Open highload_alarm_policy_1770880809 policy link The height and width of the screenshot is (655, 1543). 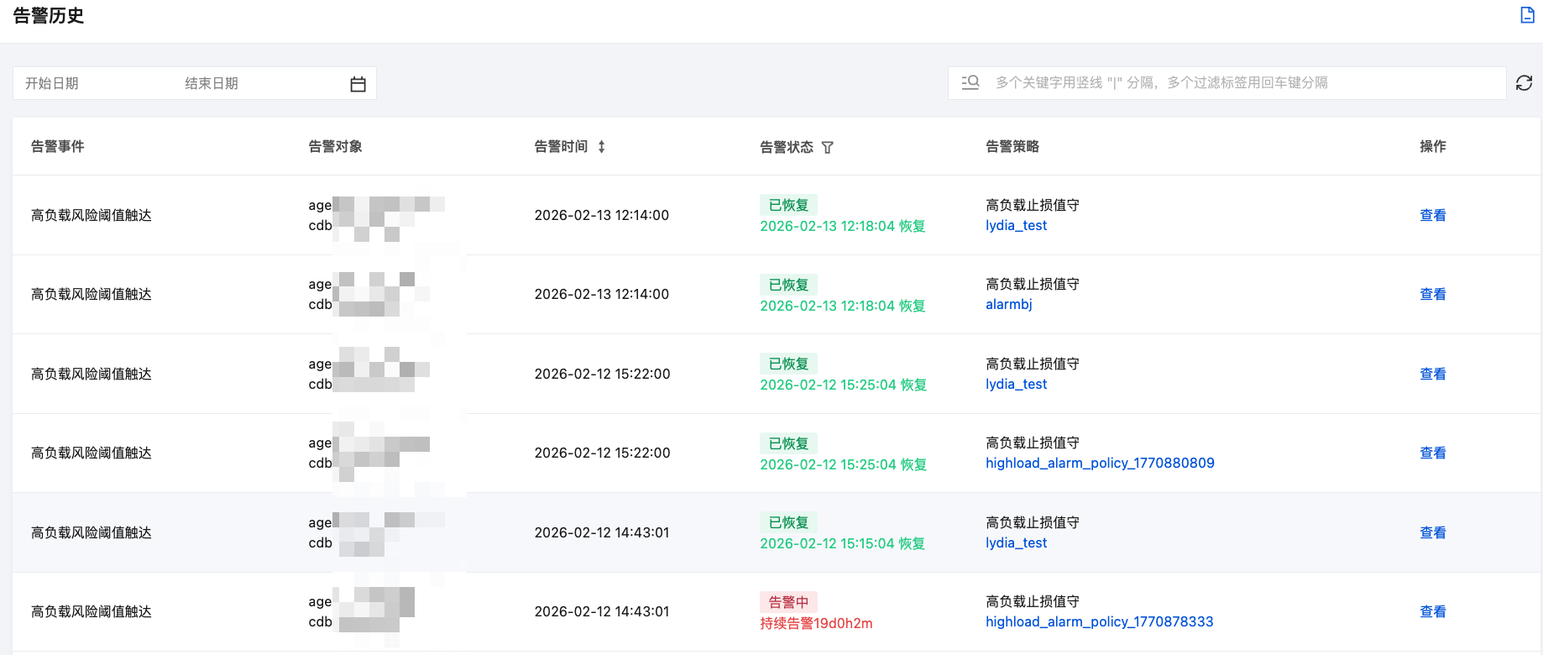(x=1100, y=464)
